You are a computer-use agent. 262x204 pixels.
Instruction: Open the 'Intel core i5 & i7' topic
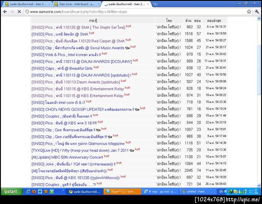tap(59, 103)
